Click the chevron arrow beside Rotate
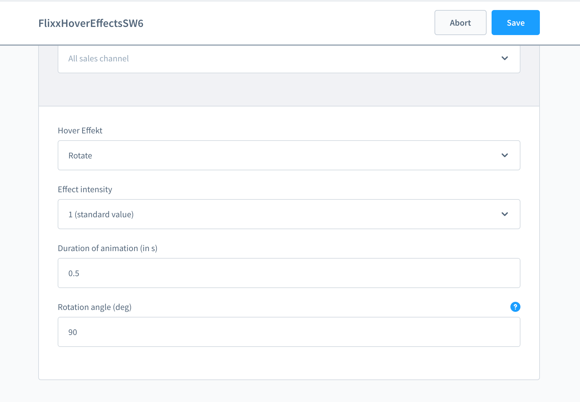The image size is (580, 402). [x=504, y=155]
